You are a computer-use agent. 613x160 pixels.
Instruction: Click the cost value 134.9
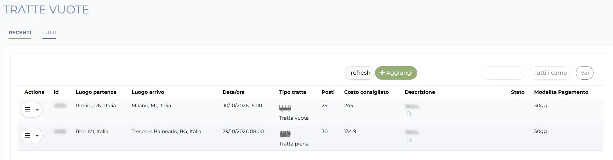350,131
